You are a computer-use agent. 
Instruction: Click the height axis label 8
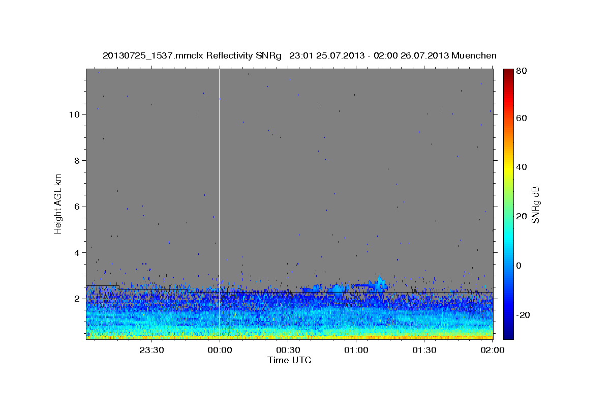pyautogui.click(x=77, y=160)
